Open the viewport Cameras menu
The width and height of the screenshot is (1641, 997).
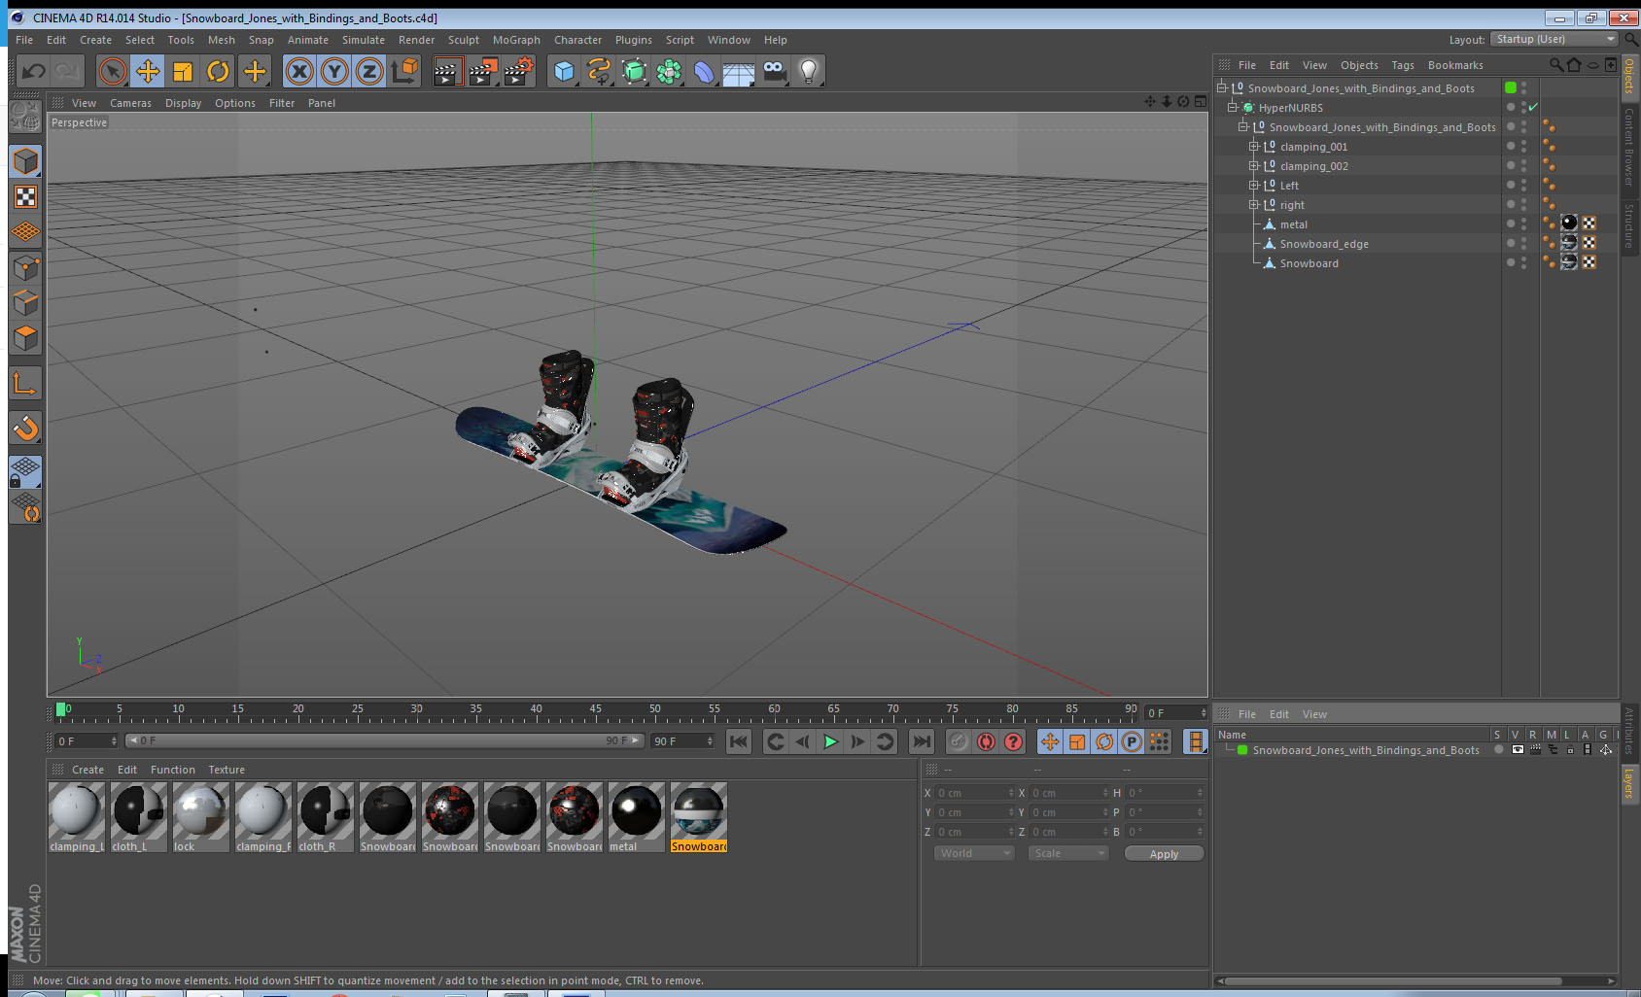(x=130, y=103)
